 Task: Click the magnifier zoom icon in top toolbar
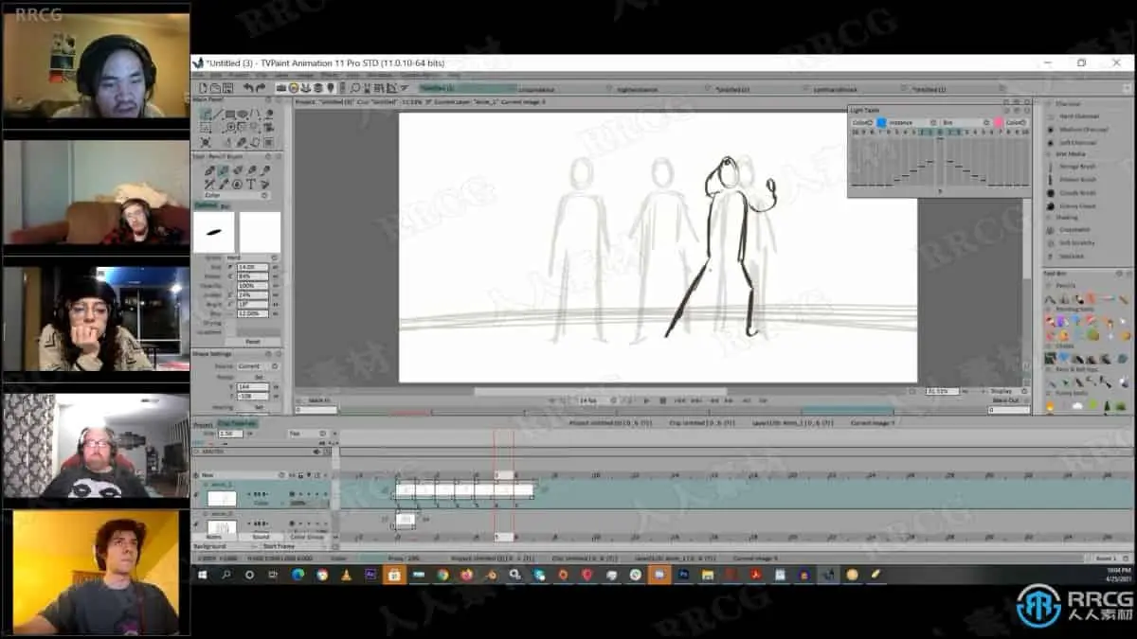pyautogui.click(x=354, y=88)
